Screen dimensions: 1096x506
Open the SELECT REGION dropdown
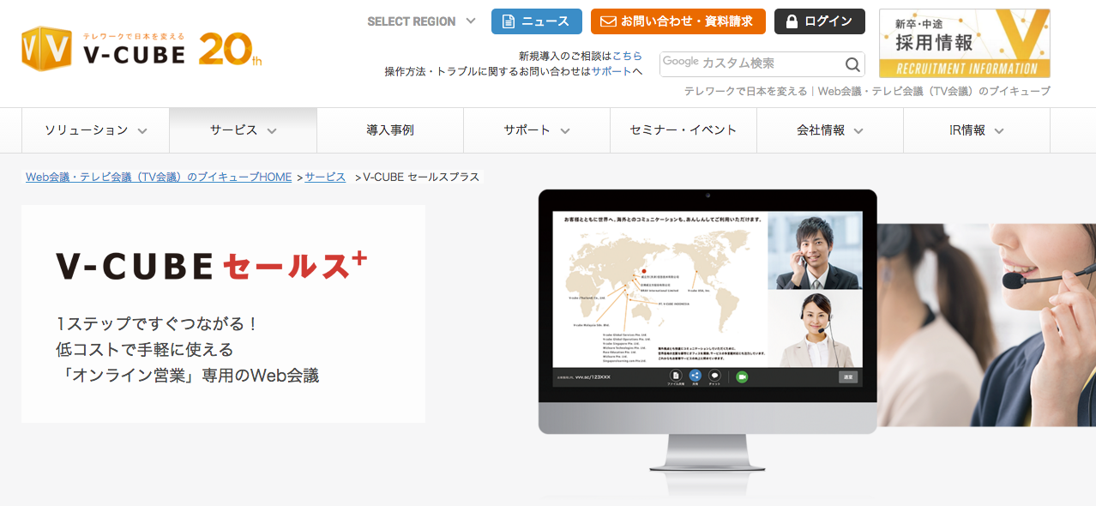point(421,21)
